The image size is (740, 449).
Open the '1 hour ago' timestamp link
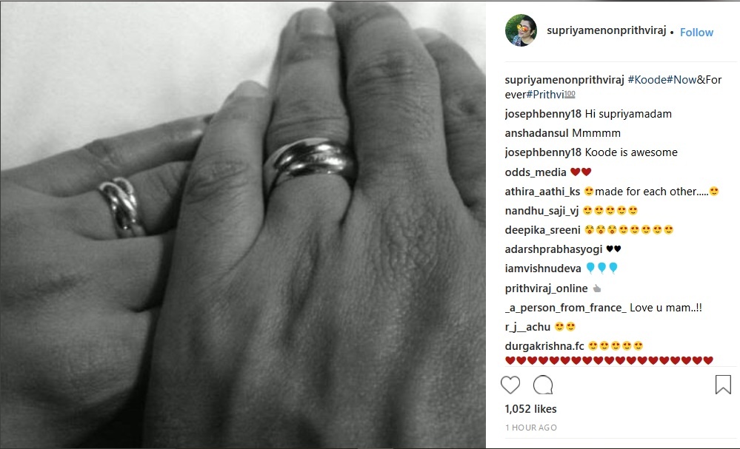coord(531,428)
